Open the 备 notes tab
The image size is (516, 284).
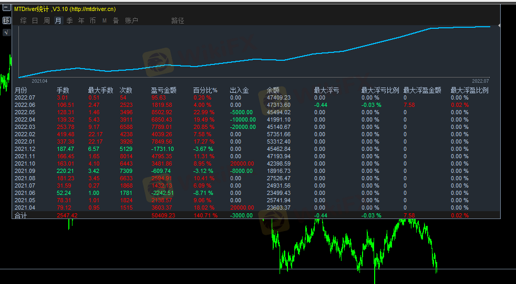click(116, 20)
